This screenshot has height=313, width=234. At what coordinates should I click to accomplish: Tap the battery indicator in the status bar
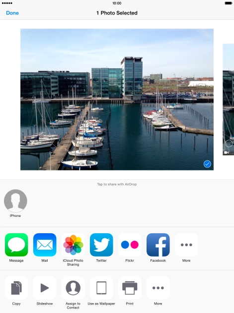(x=228, y=3)
